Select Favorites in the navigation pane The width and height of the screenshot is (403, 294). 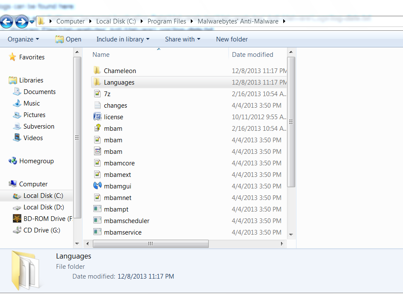[32, 57]
